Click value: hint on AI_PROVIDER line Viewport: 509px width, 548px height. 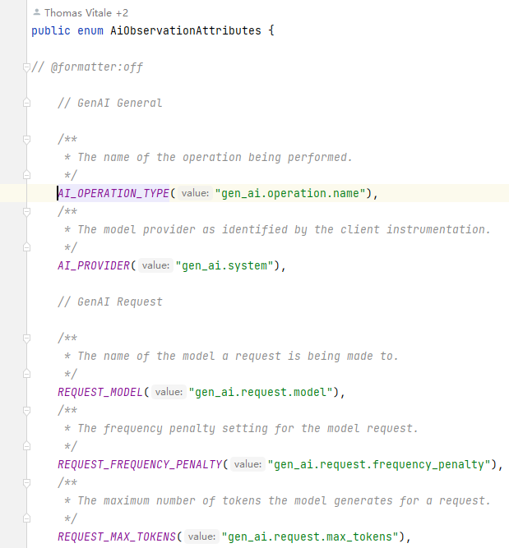tap(155, 265)
